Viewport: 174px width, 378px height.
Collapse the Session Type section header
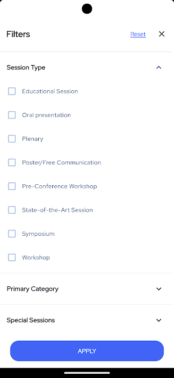pos(87,68)
